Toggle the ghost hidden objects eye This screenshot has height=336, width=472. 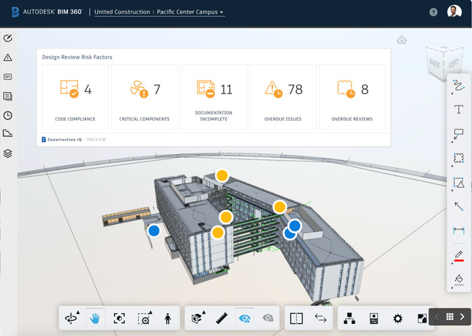point(268,318)
